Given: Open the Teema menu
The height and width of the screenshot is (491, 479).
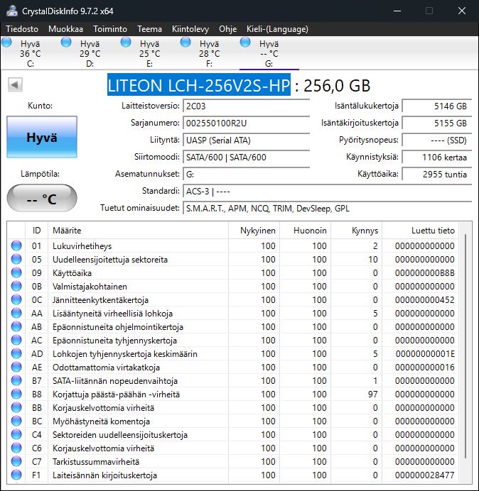Looking at the screenshot, I should coord(149,29).
